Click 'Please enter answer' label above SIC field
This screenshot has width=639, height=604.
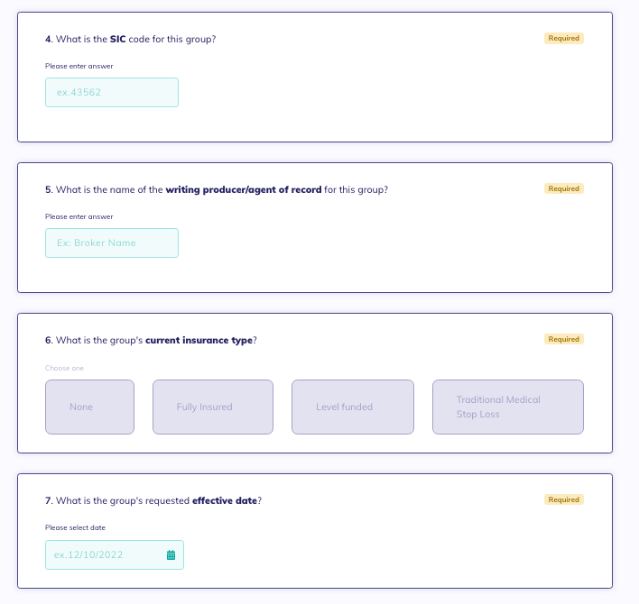(79, 66)
